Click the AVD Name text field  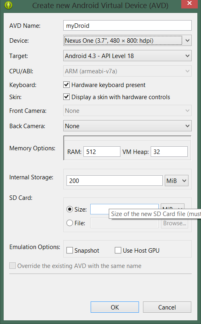coord(127,26)
